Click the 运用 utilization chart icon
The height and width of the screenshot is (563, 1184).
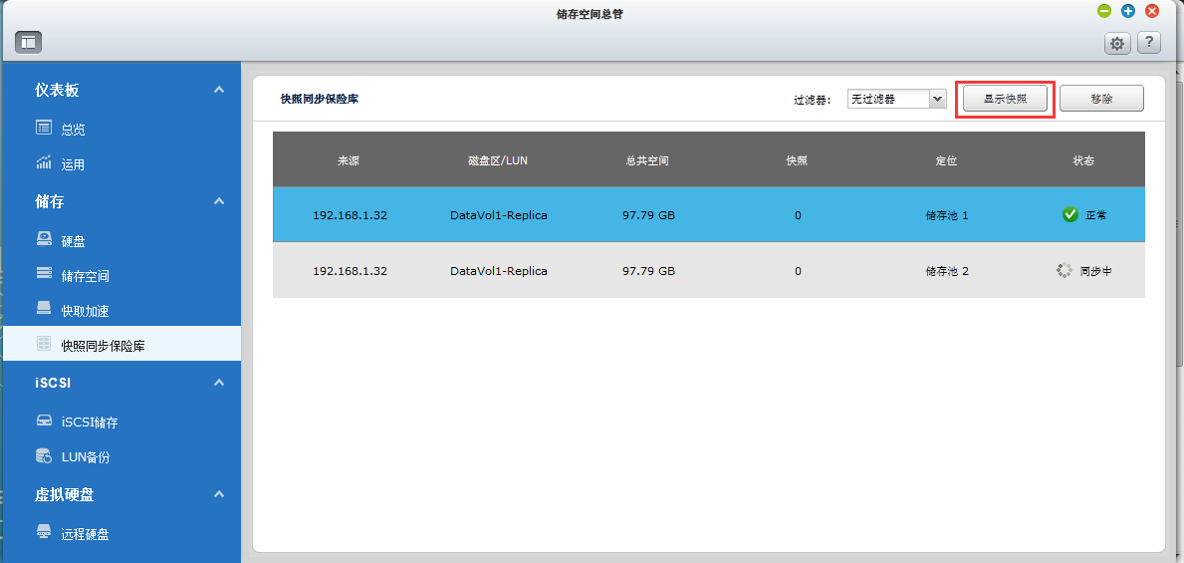click(x=45, y=162)
